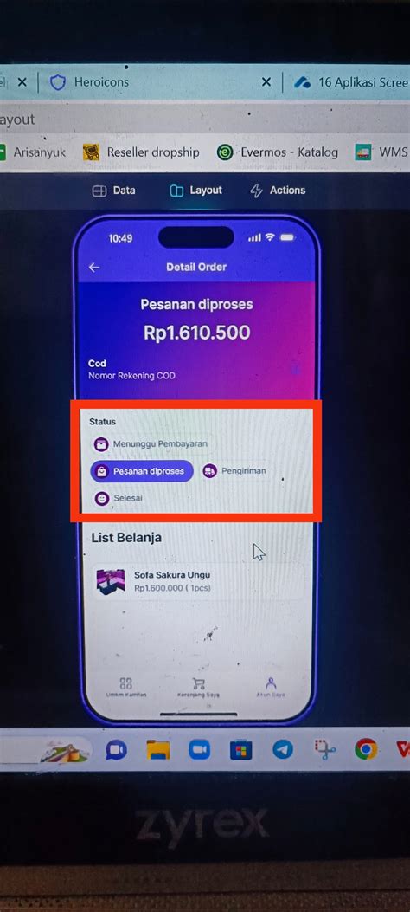410x912 pixels.
Task: Open the Actions tab
Action: click(x=278, y=191)
